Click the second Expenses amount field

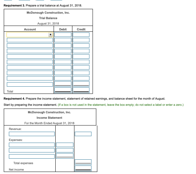(x=65, y=150)
